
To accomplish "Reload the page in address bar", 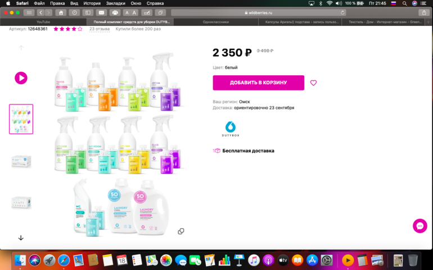I will [342, 12].
